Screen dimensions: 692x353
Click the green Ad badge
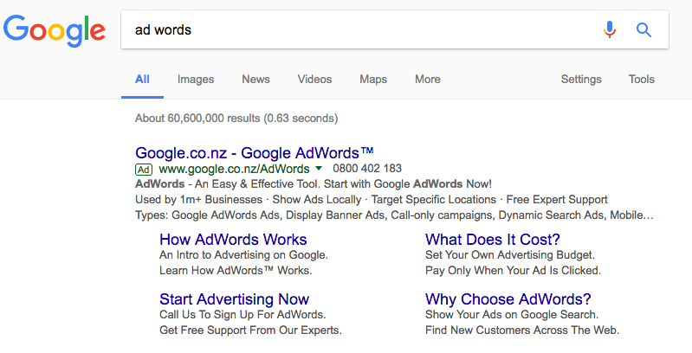pyautogui.click(x=144, y=170)
